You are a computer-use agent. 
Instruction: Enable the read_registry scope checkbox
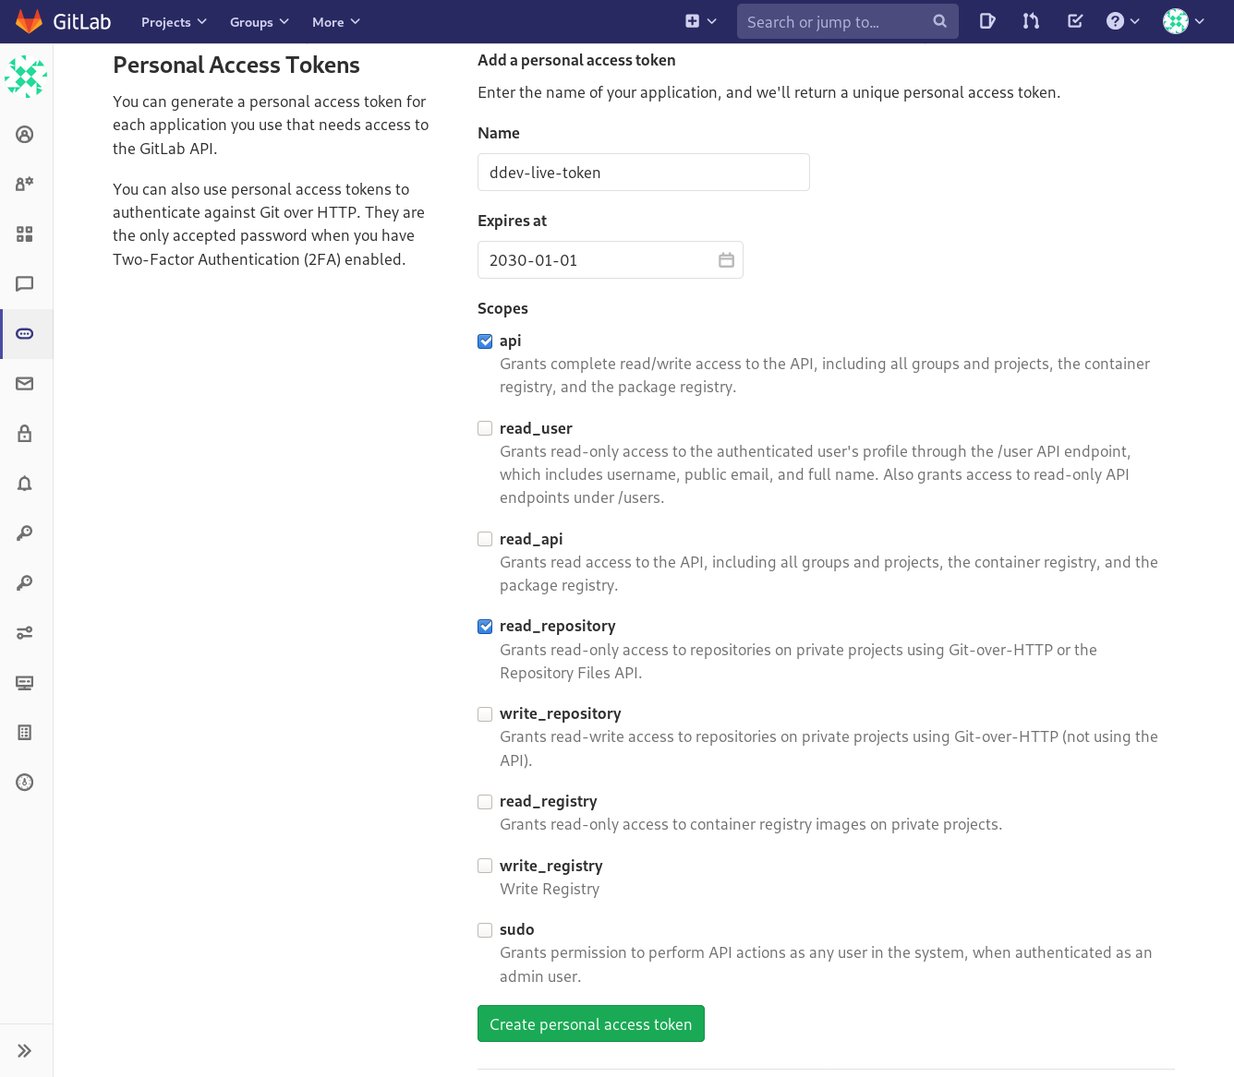[x=485, y=802]
